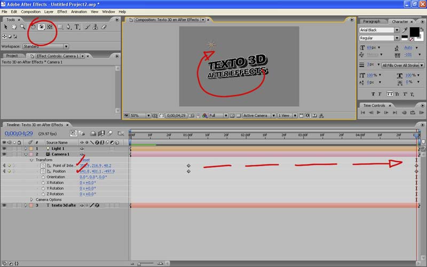Image resolution: width=427 pixels, height=267 pixels.
Task: Hide the Light 1 layer
Action: (4, 148)
